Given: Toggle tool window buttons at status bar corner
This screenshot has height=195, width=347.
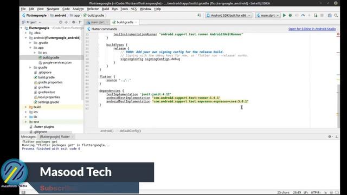Looking at the screenshot, I should 23,192.
